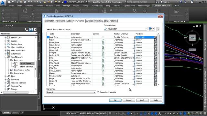This screenshot has height=116, width=207.
Task: Click the keyword search input field
Action: 141,2
